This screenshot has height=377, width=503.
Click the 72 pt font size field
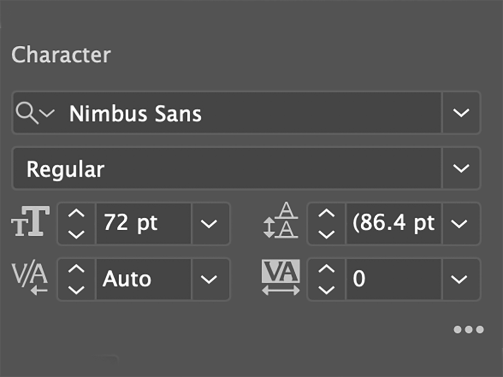(143, 224)
